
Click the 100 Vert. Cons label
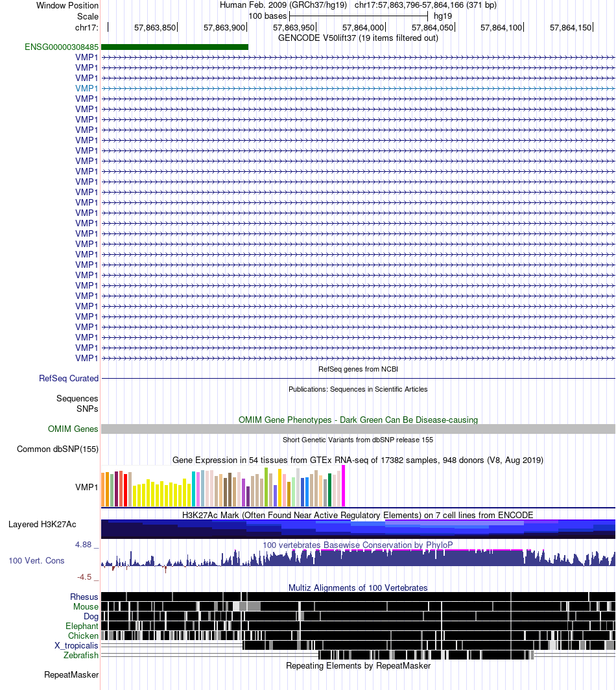point(36,560)
